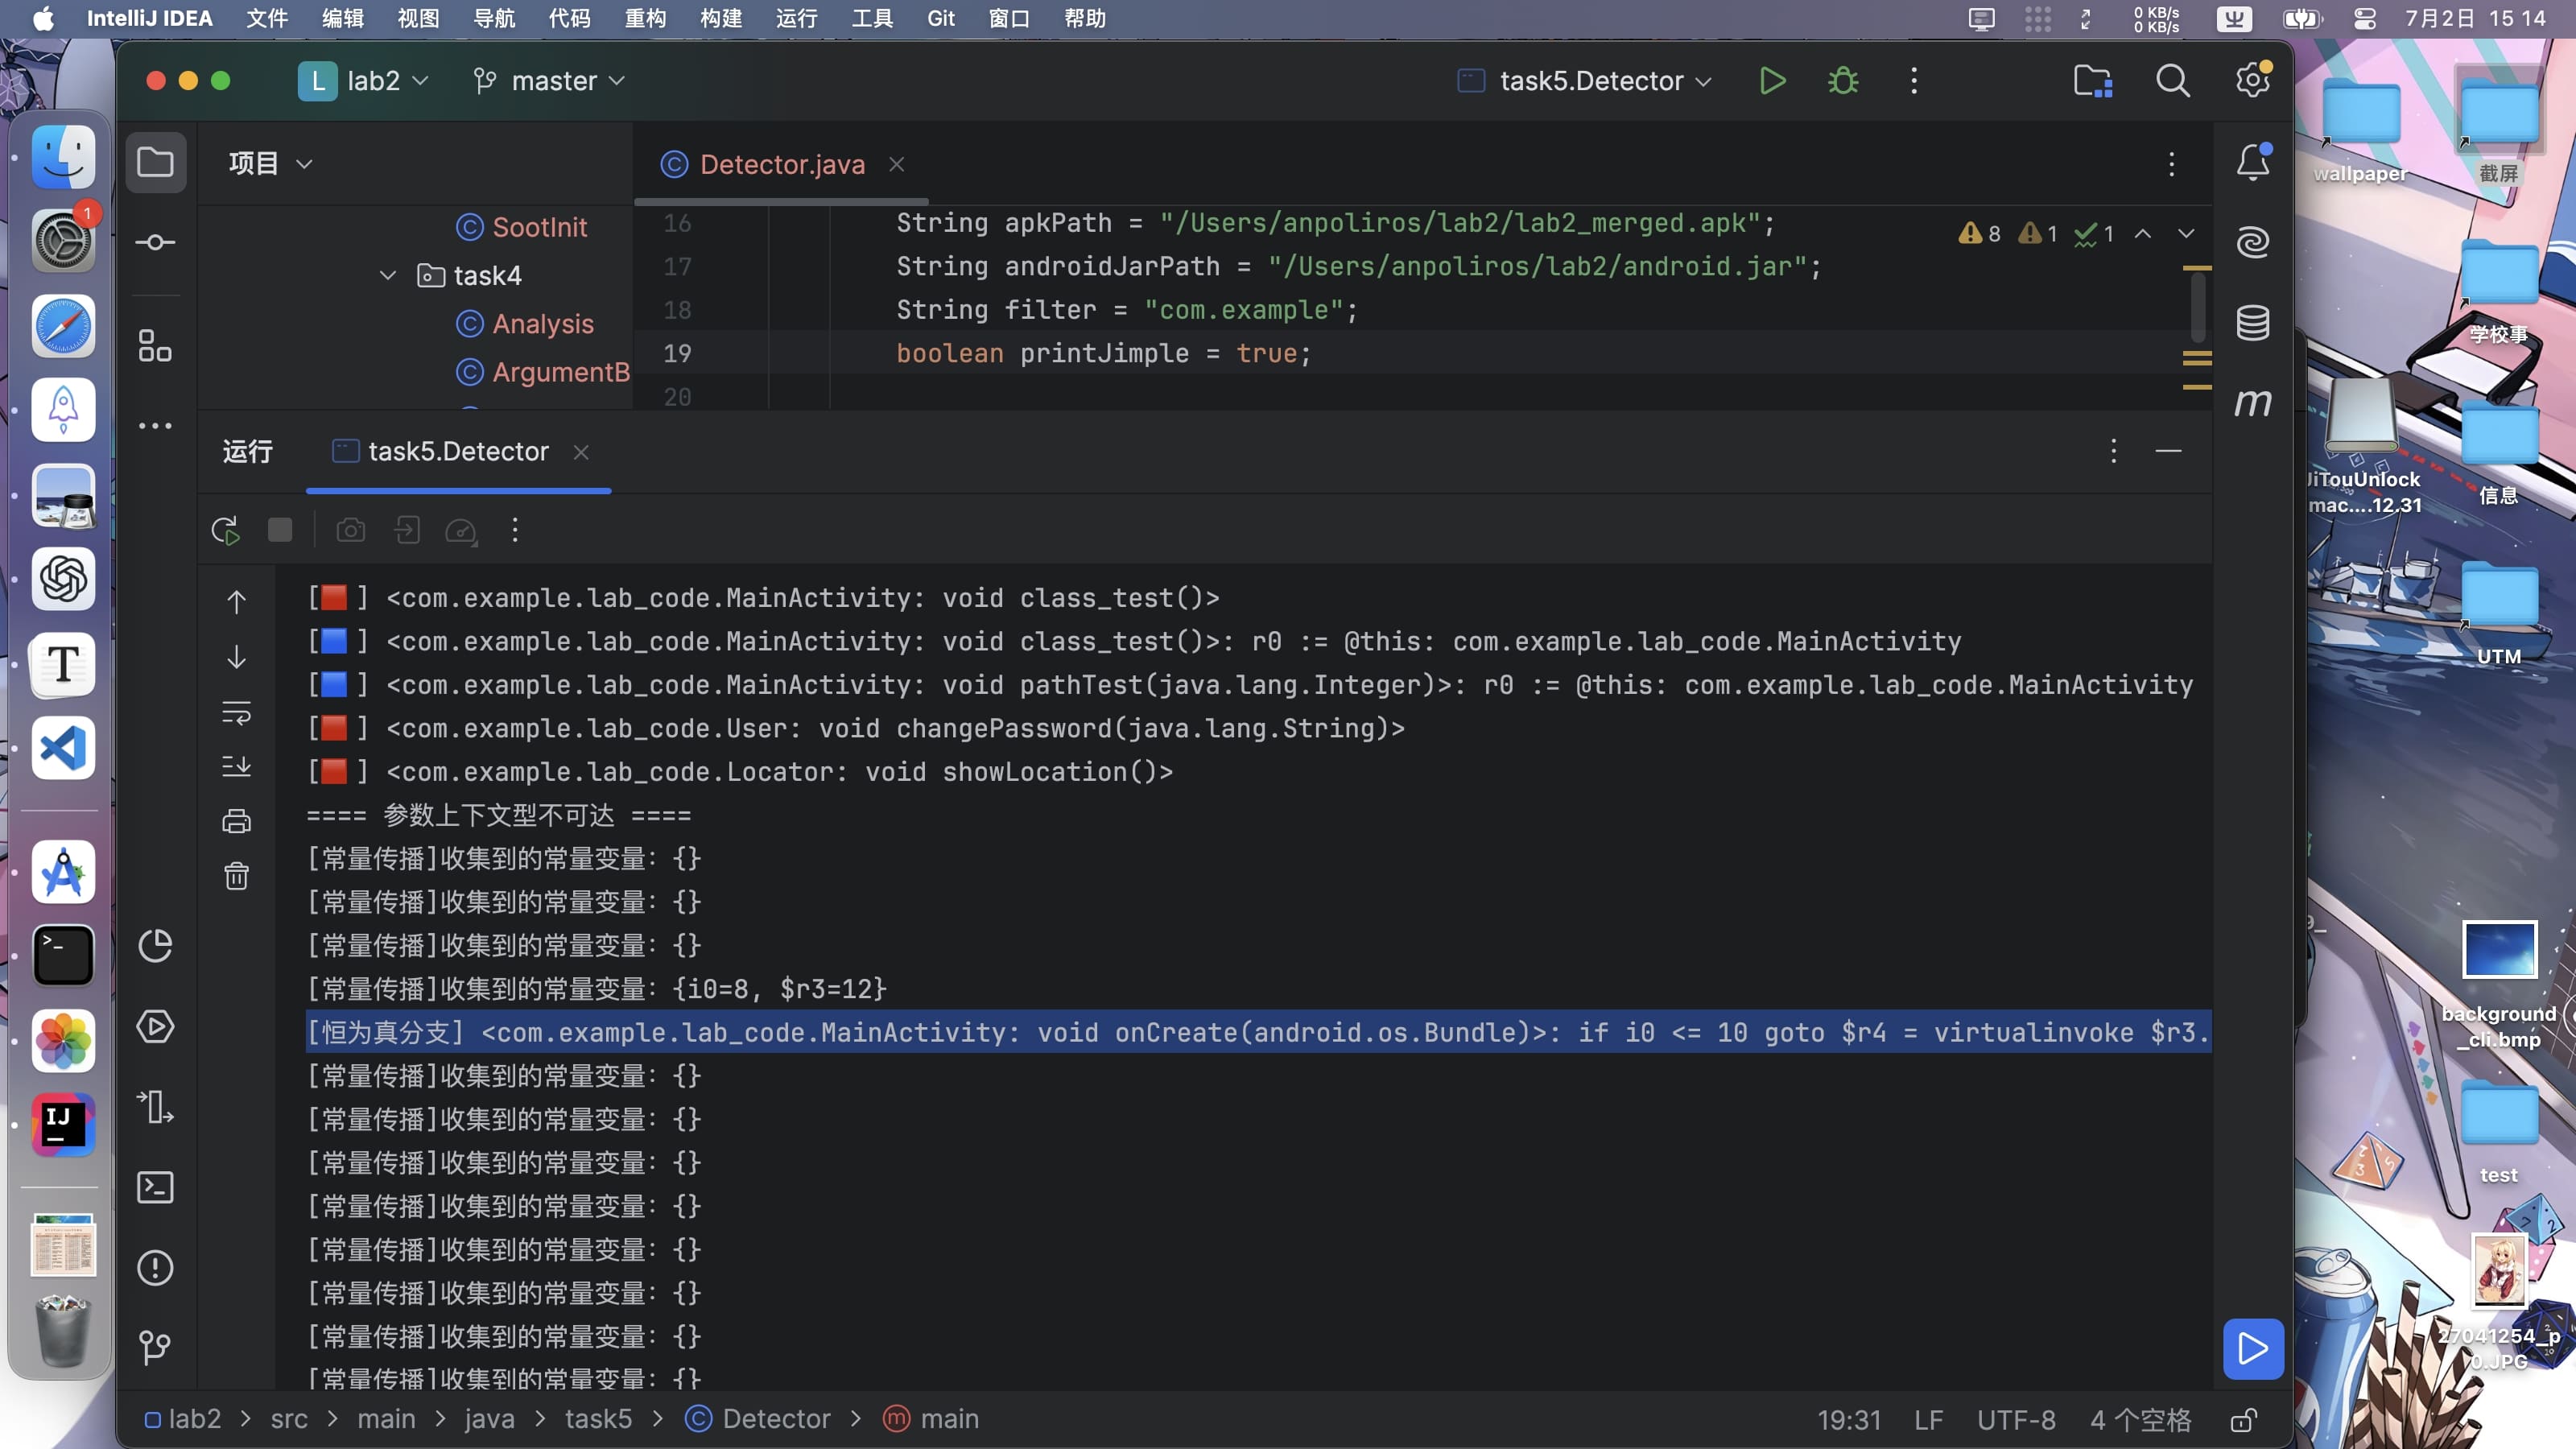Click the red swatch before class_test()
The height and width of the screenshot is (1449, 2576).
[x=334, y=598]
